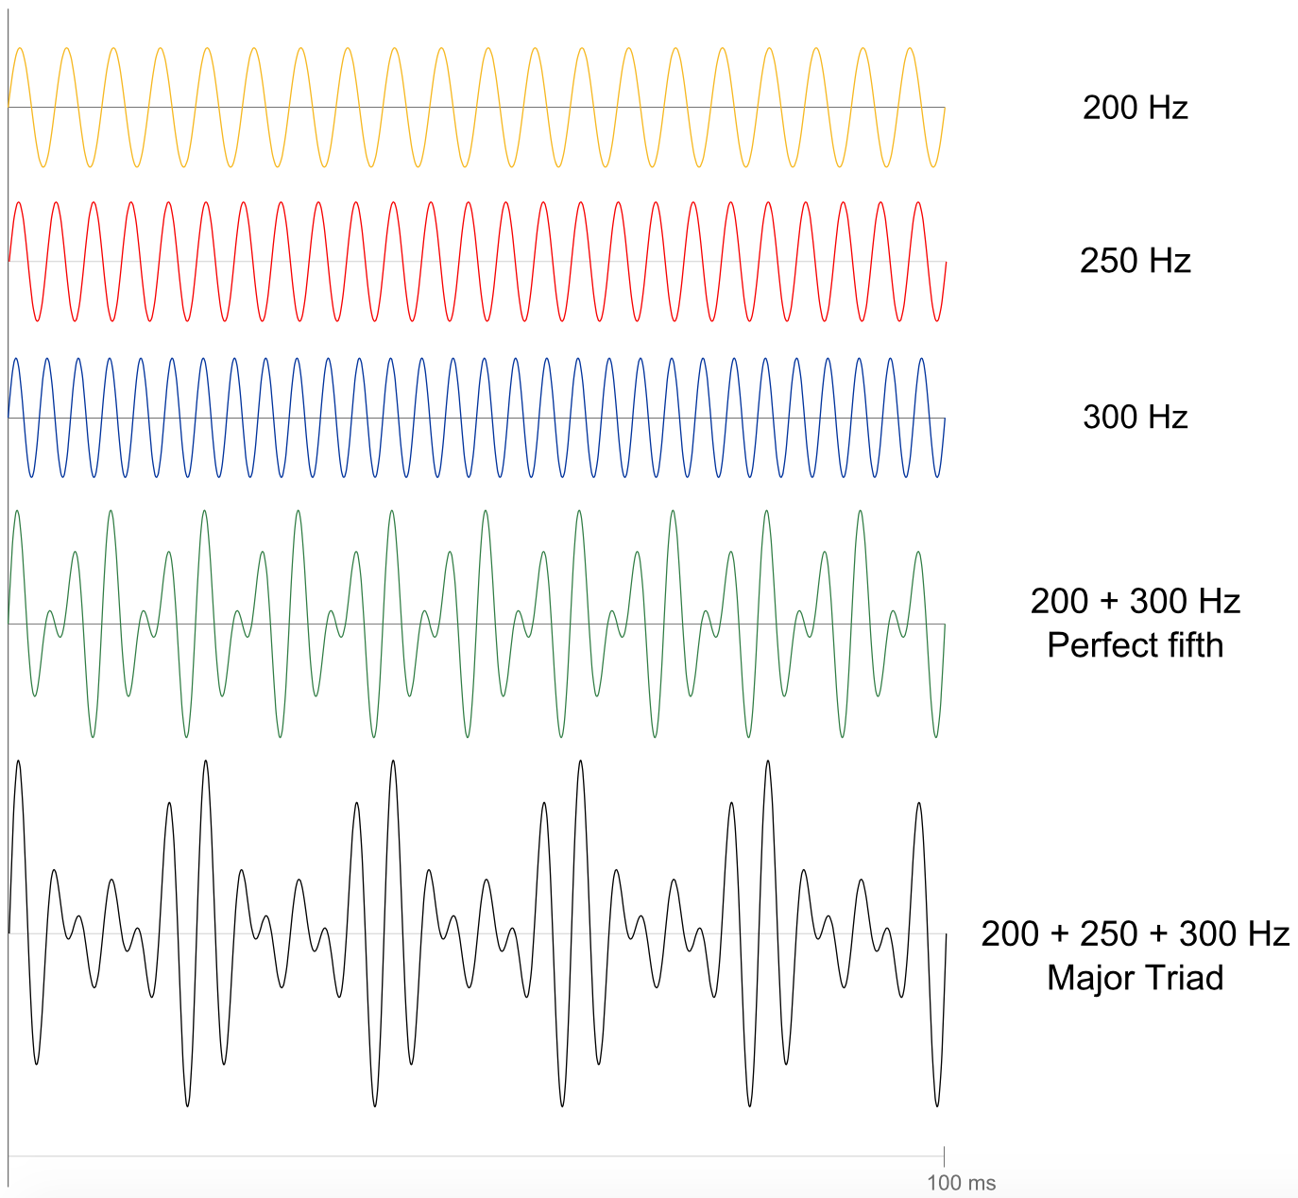Click the "Perfect fifth" text
Screen dimensions: 1298x1198
(x=1135, y=645)
